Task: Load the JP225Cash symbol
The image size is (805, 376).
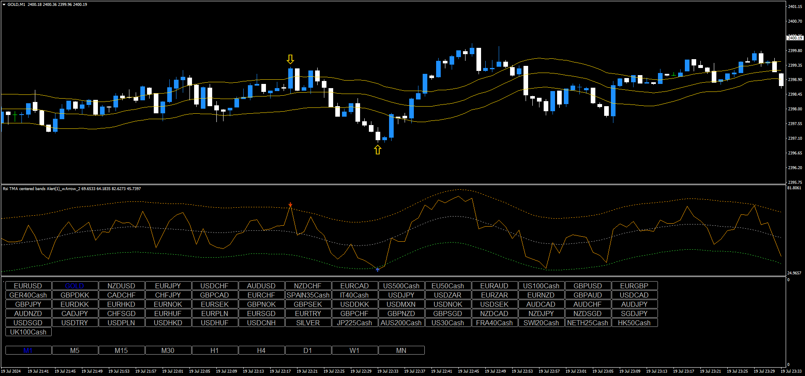Action: click(x=355, y=323)
